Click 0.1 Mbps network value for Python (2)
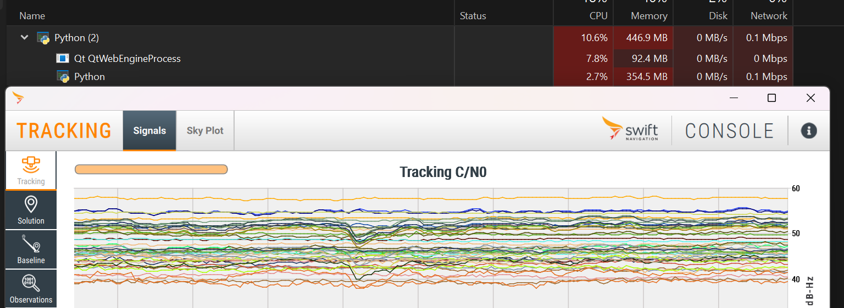 pos(767,38)
